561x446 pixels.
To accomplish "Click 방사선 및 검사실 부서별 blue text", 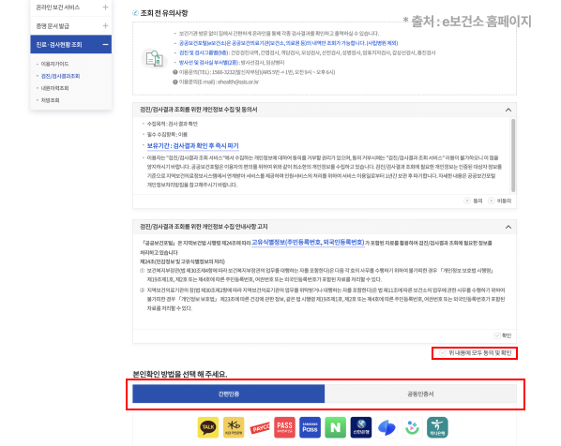I will coord(208,63).
